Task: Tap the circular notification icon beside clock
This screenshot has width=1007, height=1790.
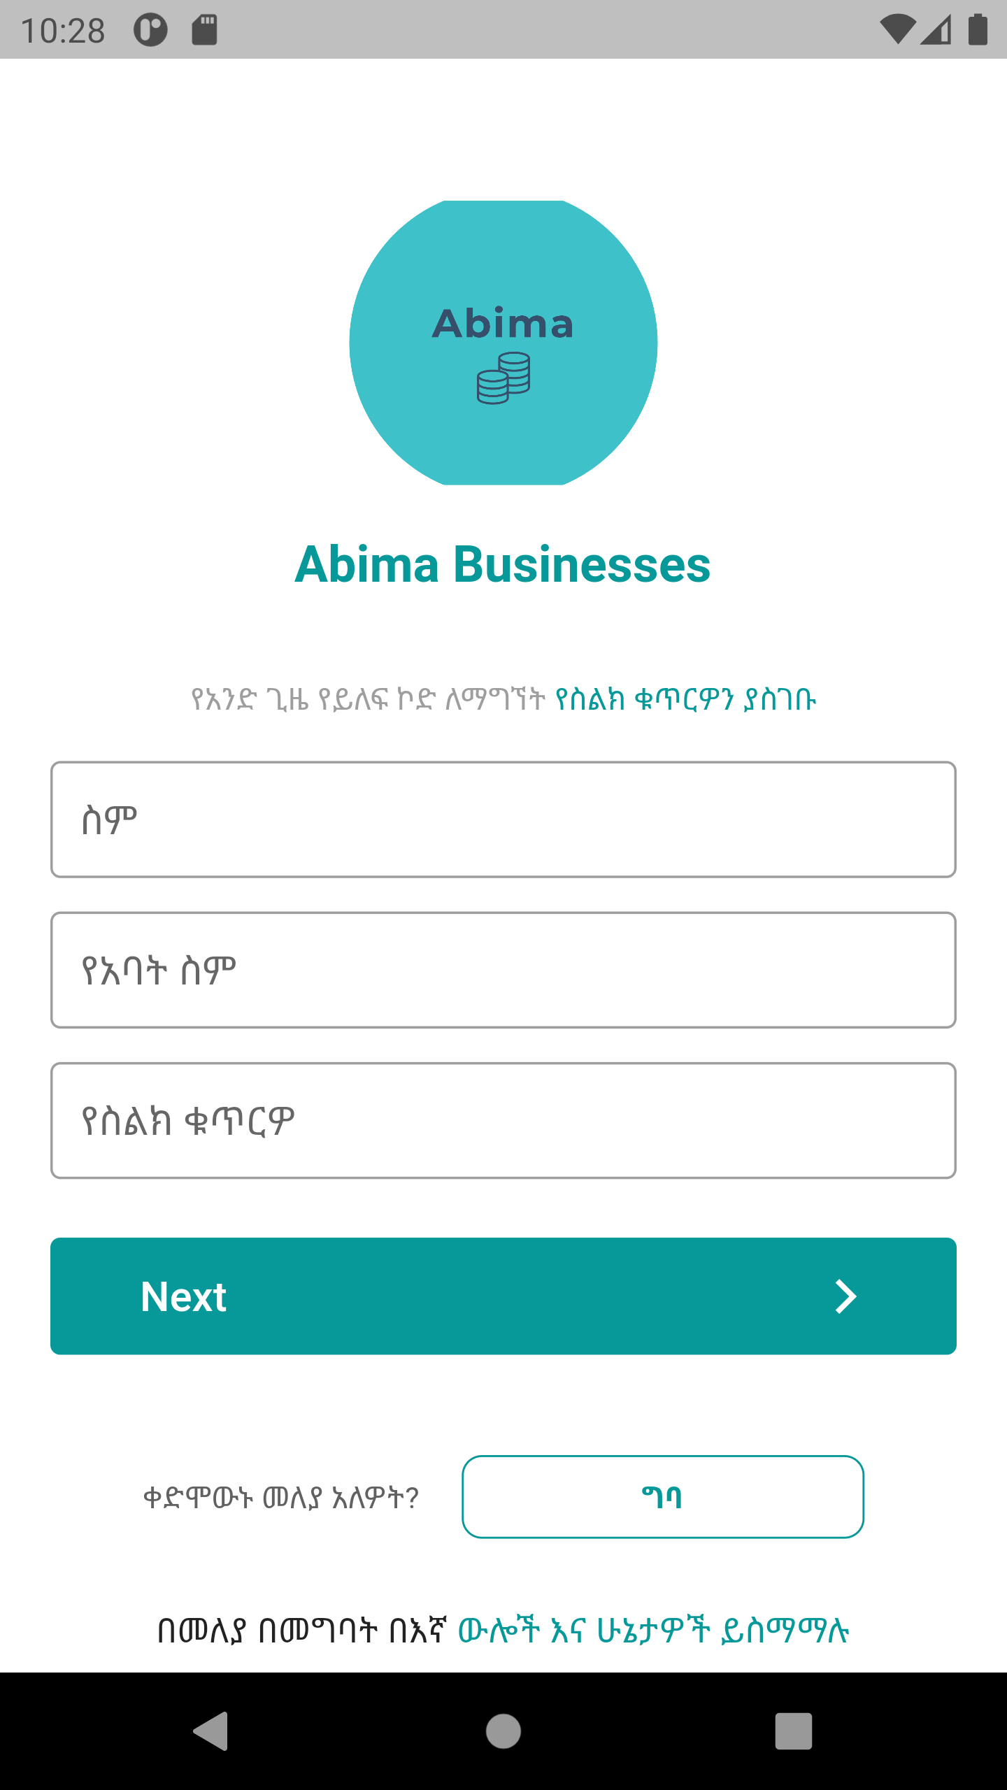Action: pos(150,29)
